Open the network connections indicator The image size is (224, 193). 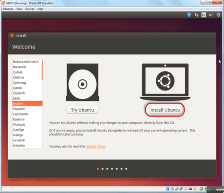point(197,15)
